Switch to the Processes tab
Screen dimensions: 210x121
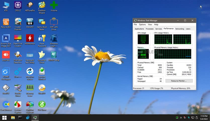coord(149,29)
